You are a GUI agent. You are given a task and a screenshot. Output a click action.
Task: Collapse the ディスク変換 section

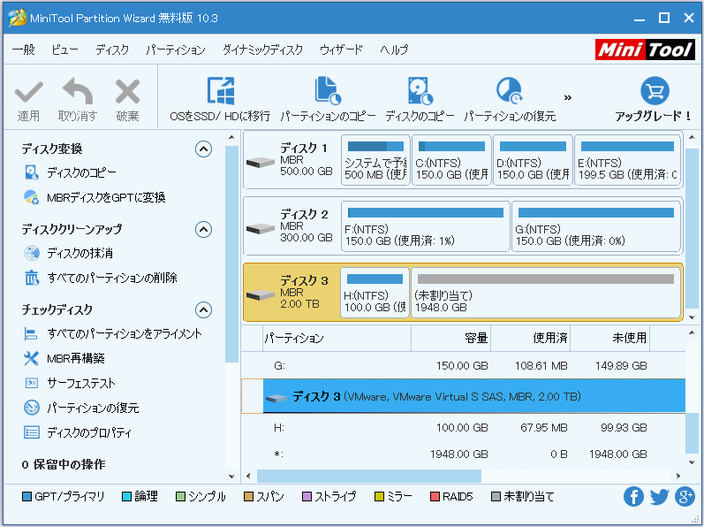tap(204, 149)
